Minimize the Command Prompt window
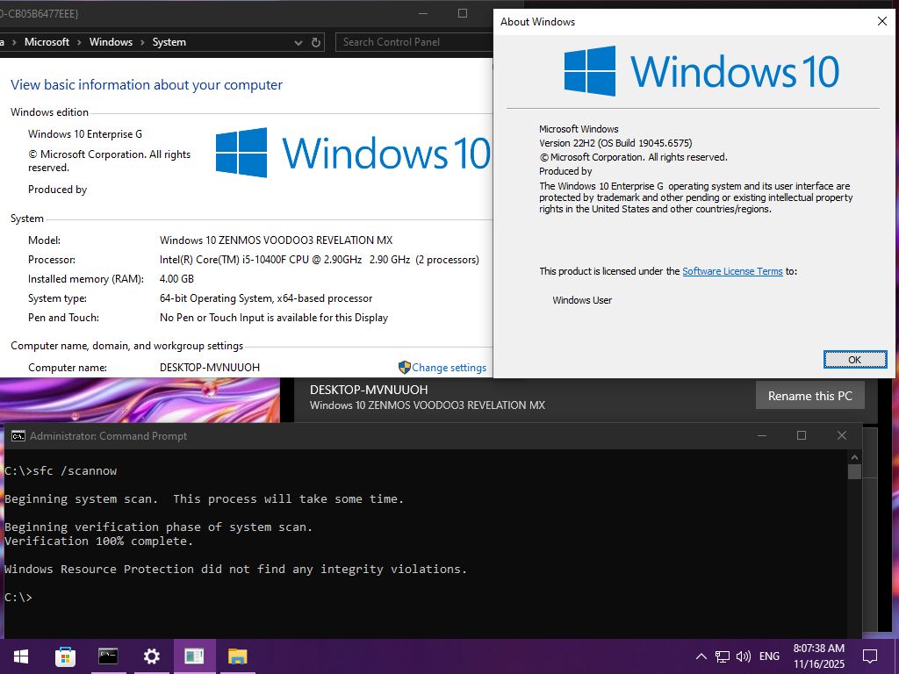899x674 pixels. [x=761, y=436]
